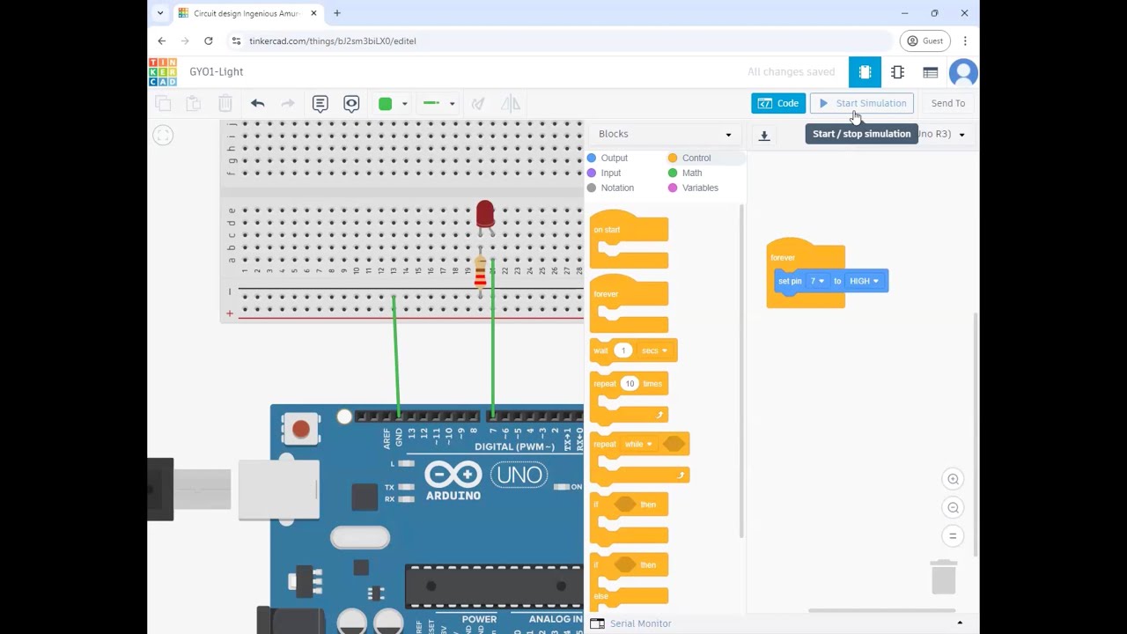Open the Chrome three-dot menu
Screen dimensions: 1127x634
[965, 41]
